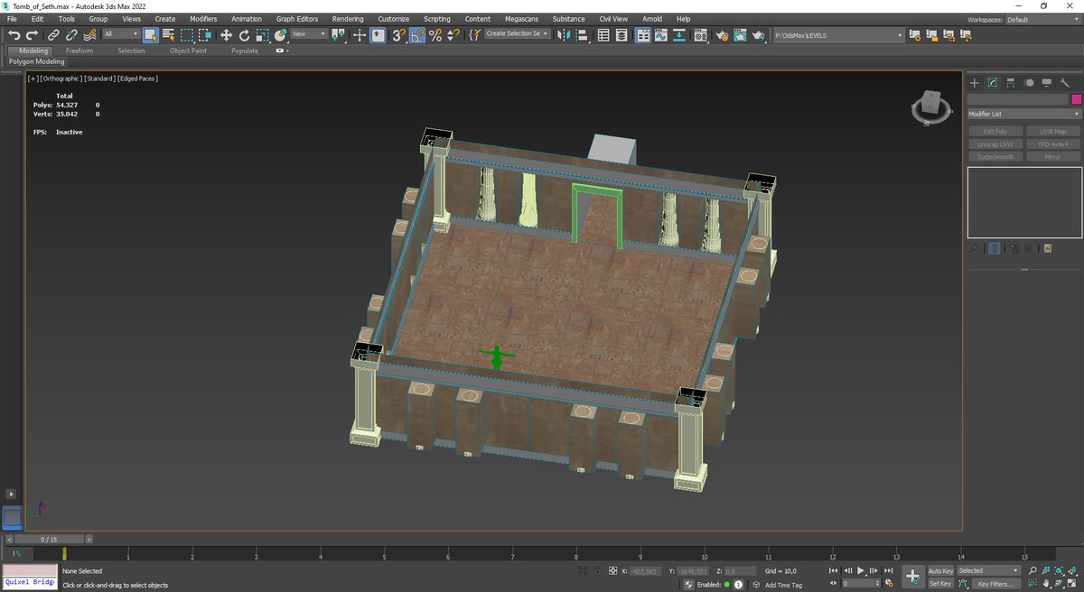
Task: Click the Redo arrow icon
Action: tap(32, 34)
